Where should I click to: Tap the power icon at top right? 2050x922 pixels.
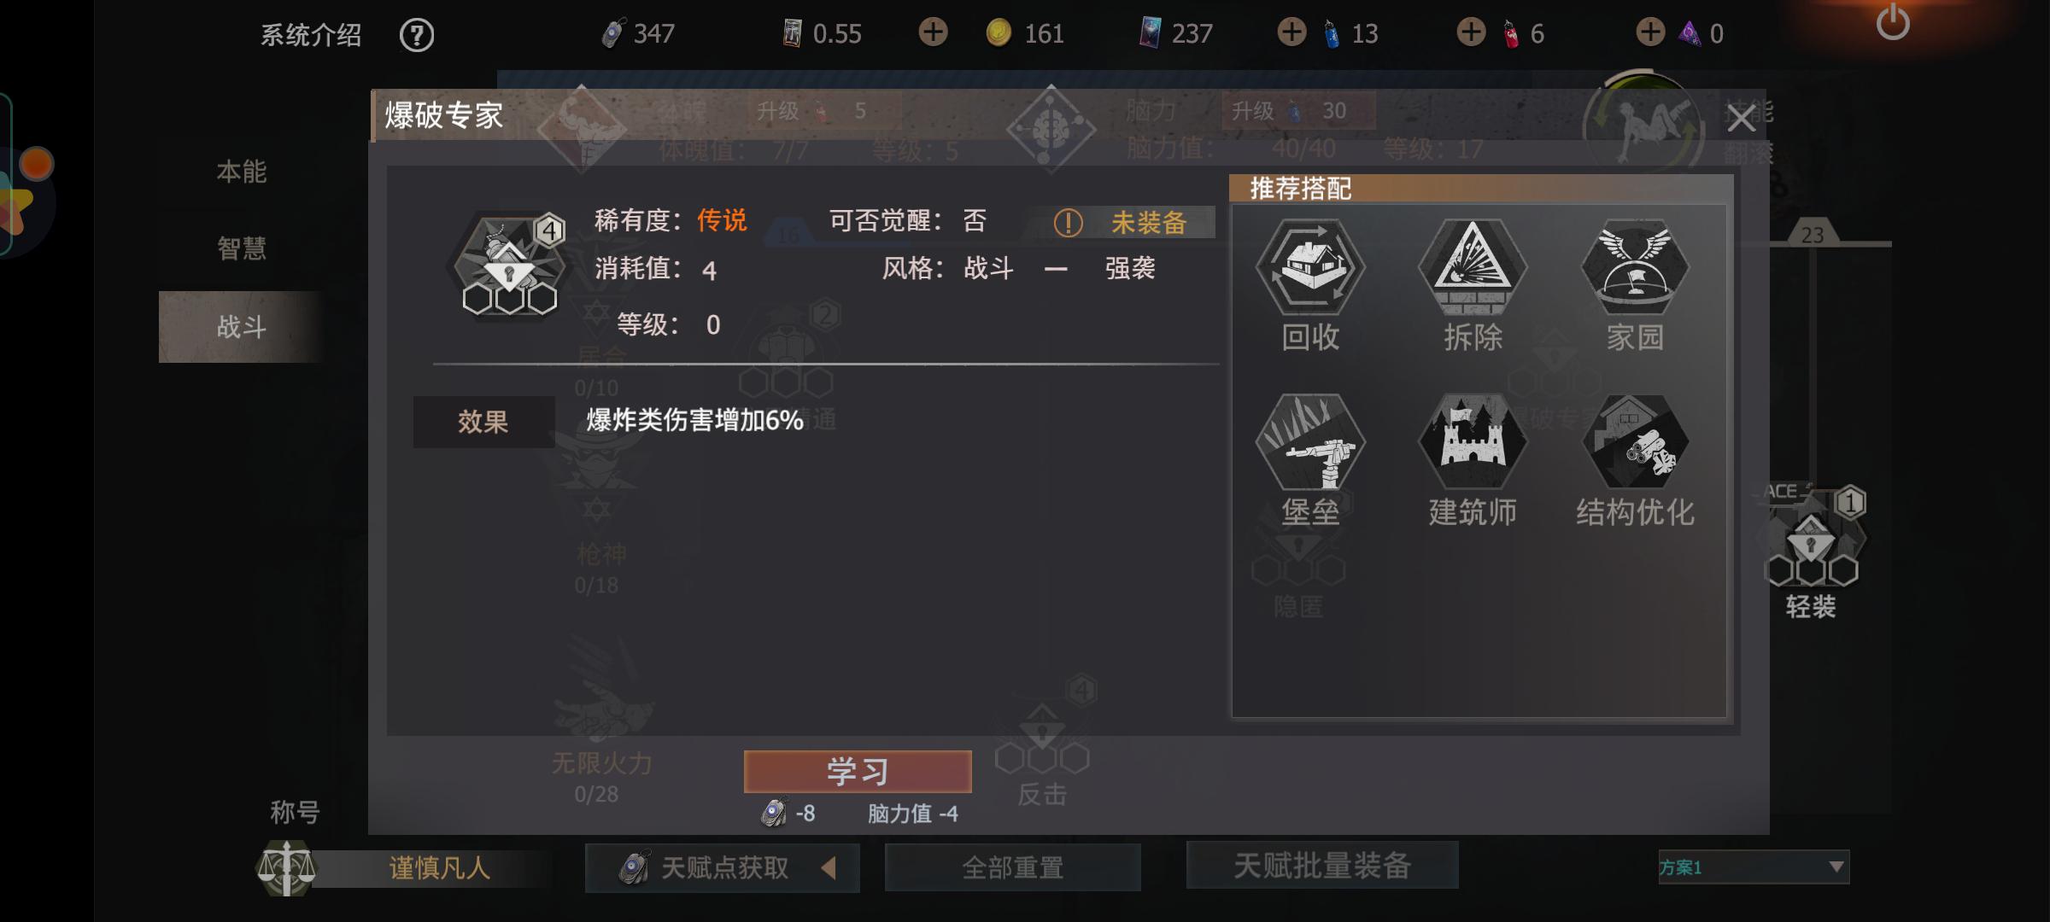[1893, 23]
